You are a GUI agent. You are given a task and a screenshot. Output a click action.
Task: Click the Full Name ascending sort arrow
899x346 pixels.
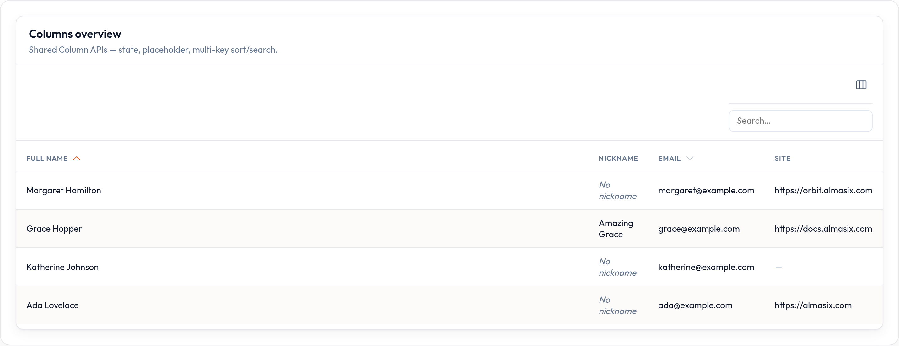(77, 159)
